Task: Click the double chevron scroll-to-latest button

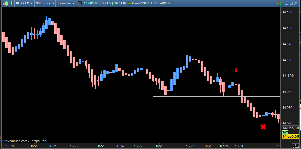Action: click(x=277, y=146)
